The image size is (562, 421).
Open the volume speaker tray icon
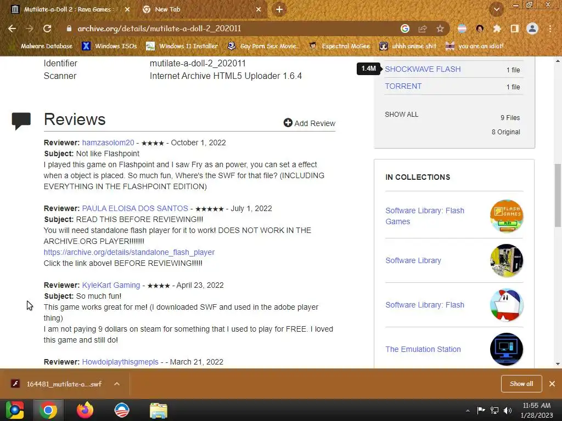pyautogui.click(x=508, y=410)
